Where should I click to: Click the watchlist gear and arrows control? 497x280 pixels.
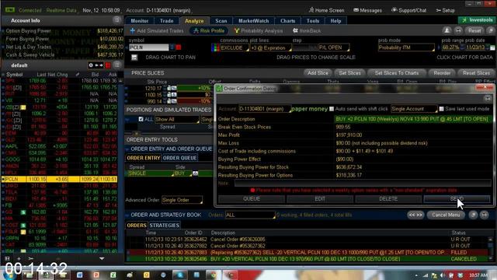tap(96, 65)
